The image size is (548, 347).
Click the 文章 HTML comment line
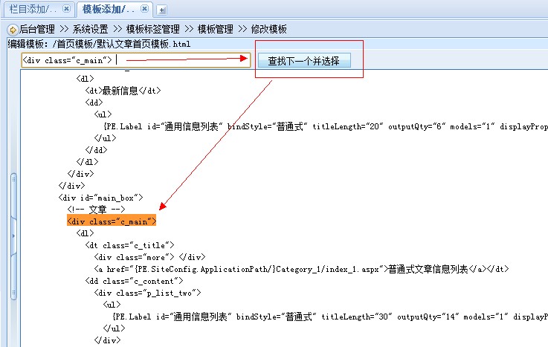[x=93, y=210]
